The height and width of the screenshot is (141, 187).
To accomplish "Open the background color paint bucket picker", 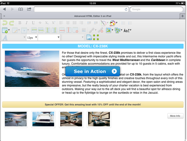I will tap(113, 23).
